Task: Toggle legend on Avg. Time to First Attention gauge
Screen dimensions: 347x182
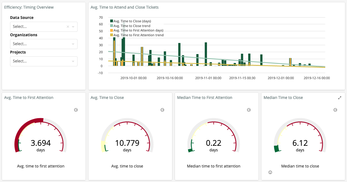Action: click(x=76, y=110)
